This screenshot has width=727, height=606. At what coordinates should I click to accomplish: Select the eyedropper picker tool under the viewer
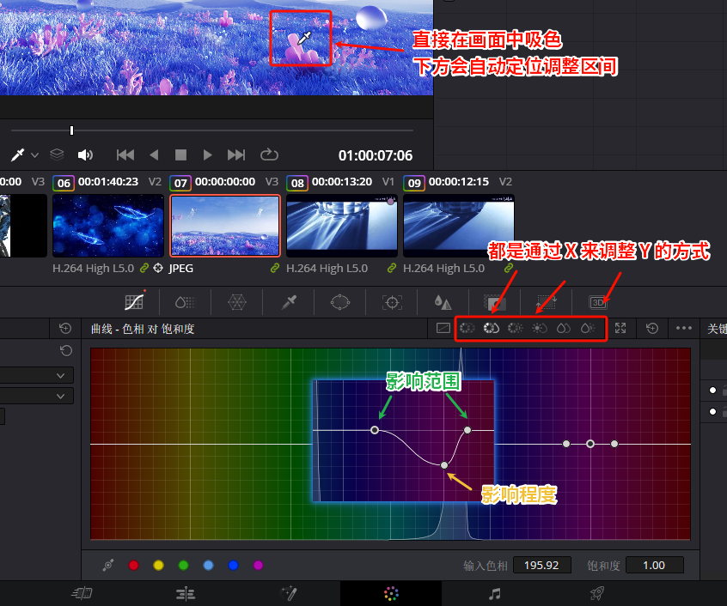coord(18,155)
